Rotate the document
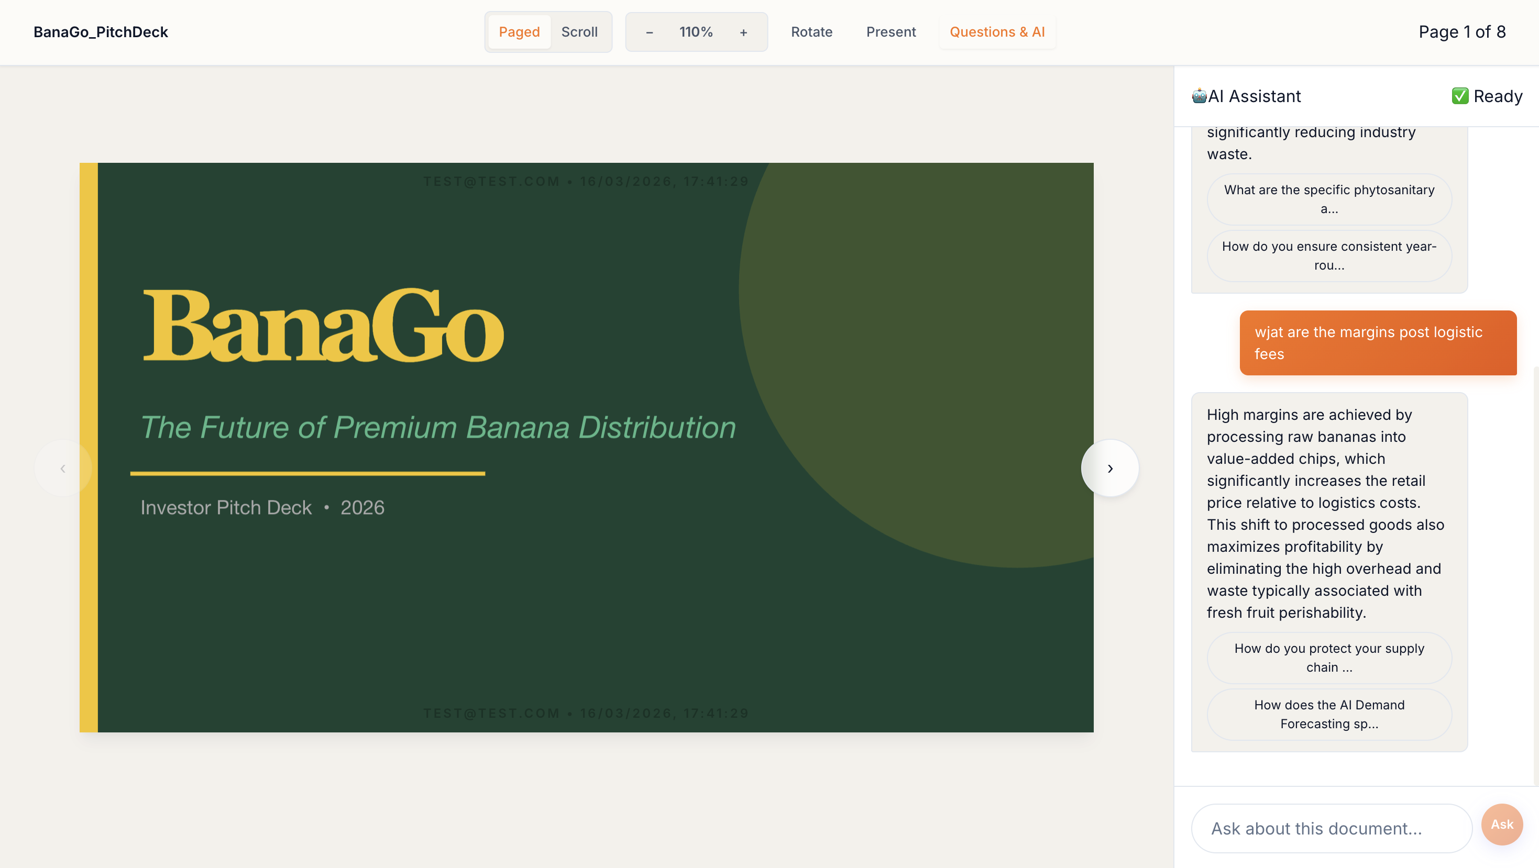Viewport: 1539px width, 868px height. click(811, 32)
